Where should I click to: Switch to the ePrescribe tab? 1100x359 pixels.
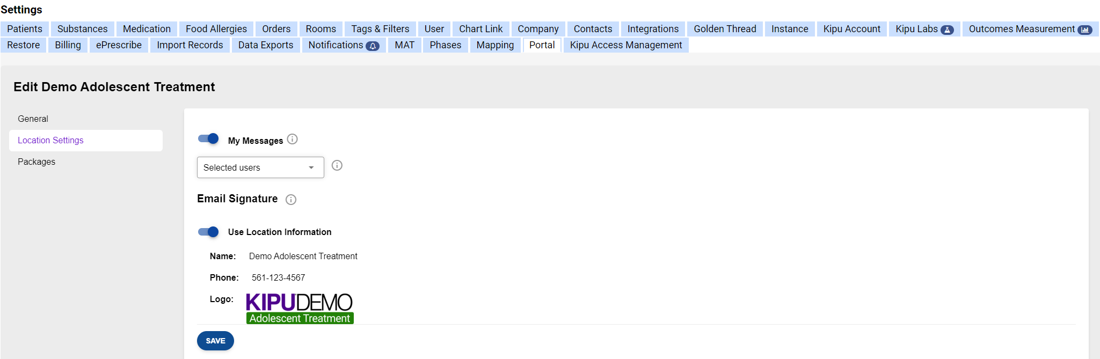coord(119,45)
